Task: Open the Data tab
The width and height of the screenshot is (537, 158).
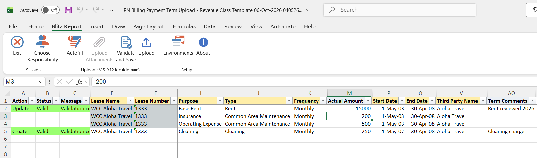Action: click(210, 26)
